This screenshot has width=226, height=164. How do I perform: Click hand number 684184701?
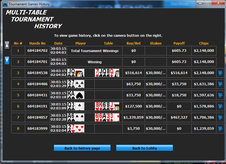coord(37,62)
